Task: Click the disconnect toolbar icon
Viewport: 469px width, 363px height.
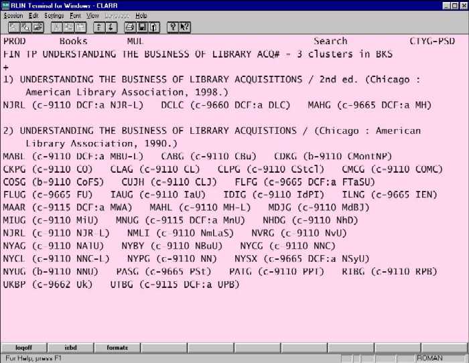Action: (25, 27)
